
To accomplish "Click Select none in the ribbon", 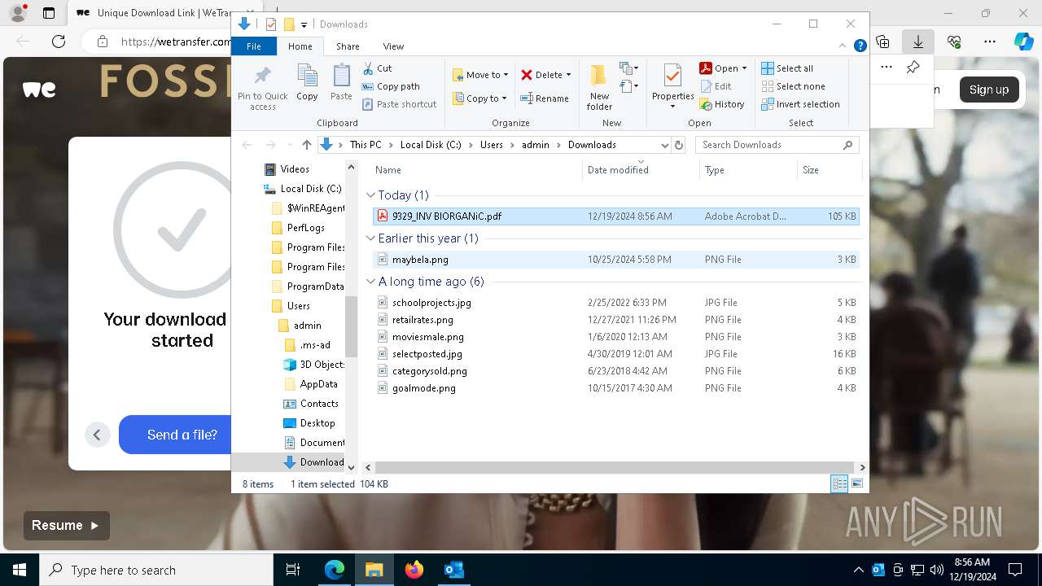I will pyautogui.click(x=793, y=86).
